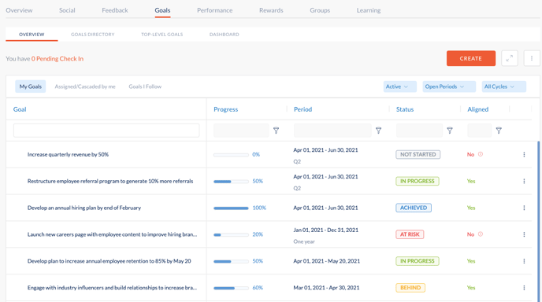
Task: Switch to the Groups tab
Action: (320, 10)
